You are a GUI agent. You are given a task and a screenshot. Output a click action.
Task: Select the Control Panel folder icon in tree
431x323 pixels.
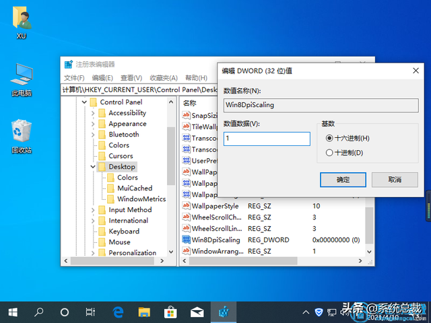click(94, 102)
